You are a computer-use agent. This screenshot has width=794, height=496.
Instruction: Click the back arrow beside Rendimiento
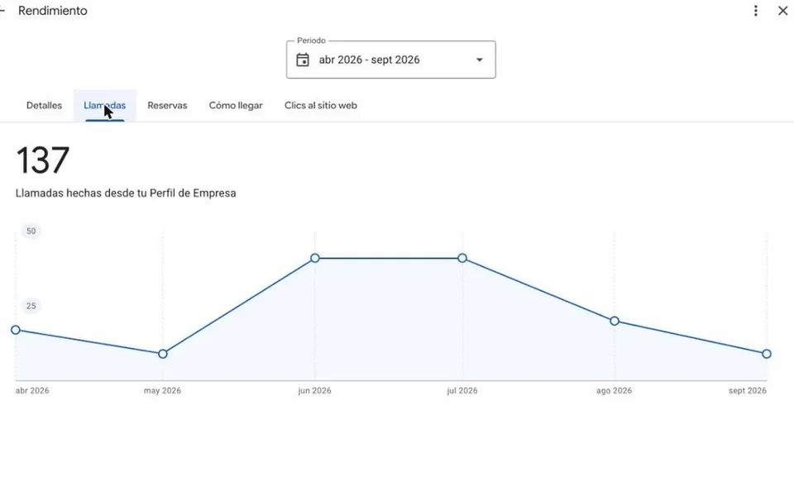tap(2, 10)
